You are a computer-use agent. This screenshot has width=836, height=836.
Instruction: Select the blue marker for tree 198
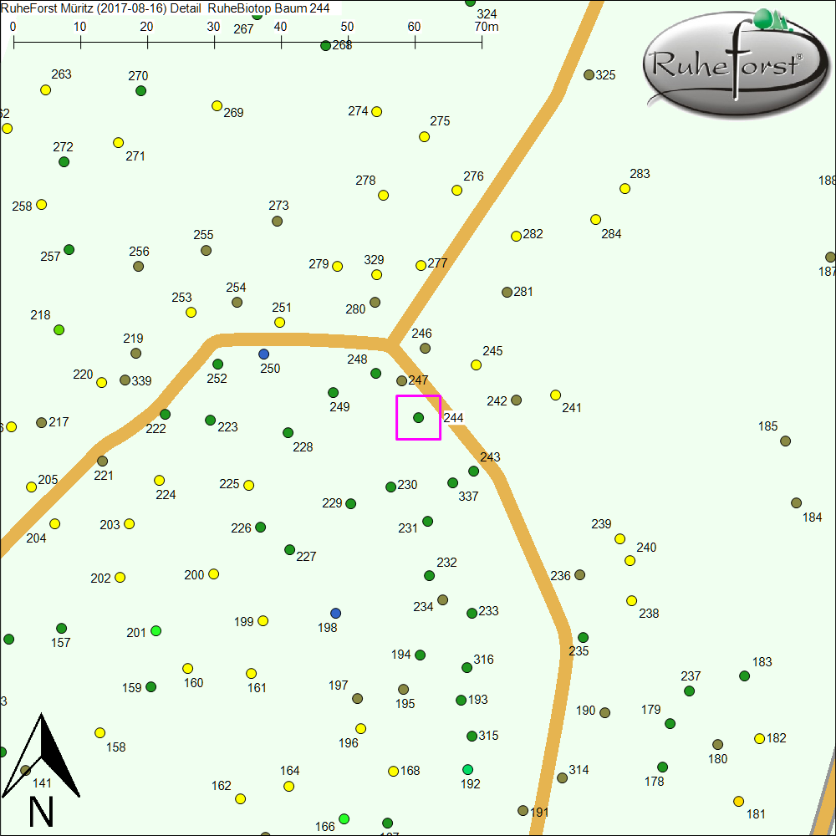pyautogui.click(x=335, y=613)
